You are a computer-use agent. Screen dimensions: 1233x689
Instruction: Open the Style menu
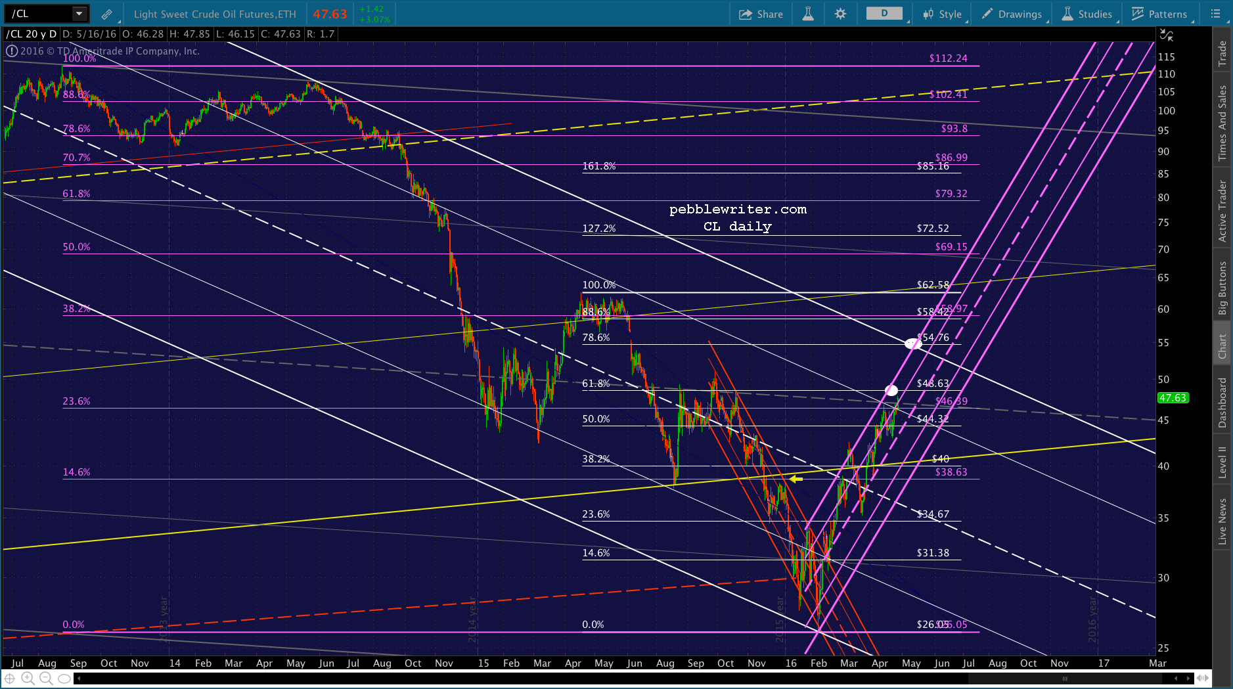(942, 14)
